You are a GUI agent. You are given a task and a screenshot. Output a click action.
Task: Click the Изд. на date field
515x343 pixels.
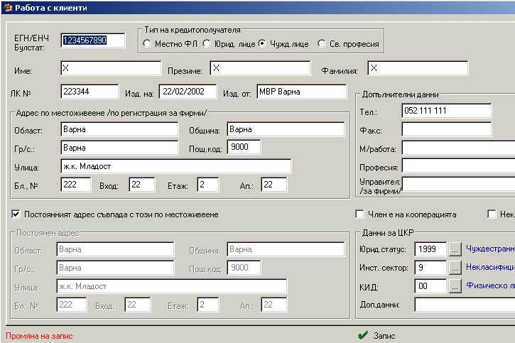[188, 92]
